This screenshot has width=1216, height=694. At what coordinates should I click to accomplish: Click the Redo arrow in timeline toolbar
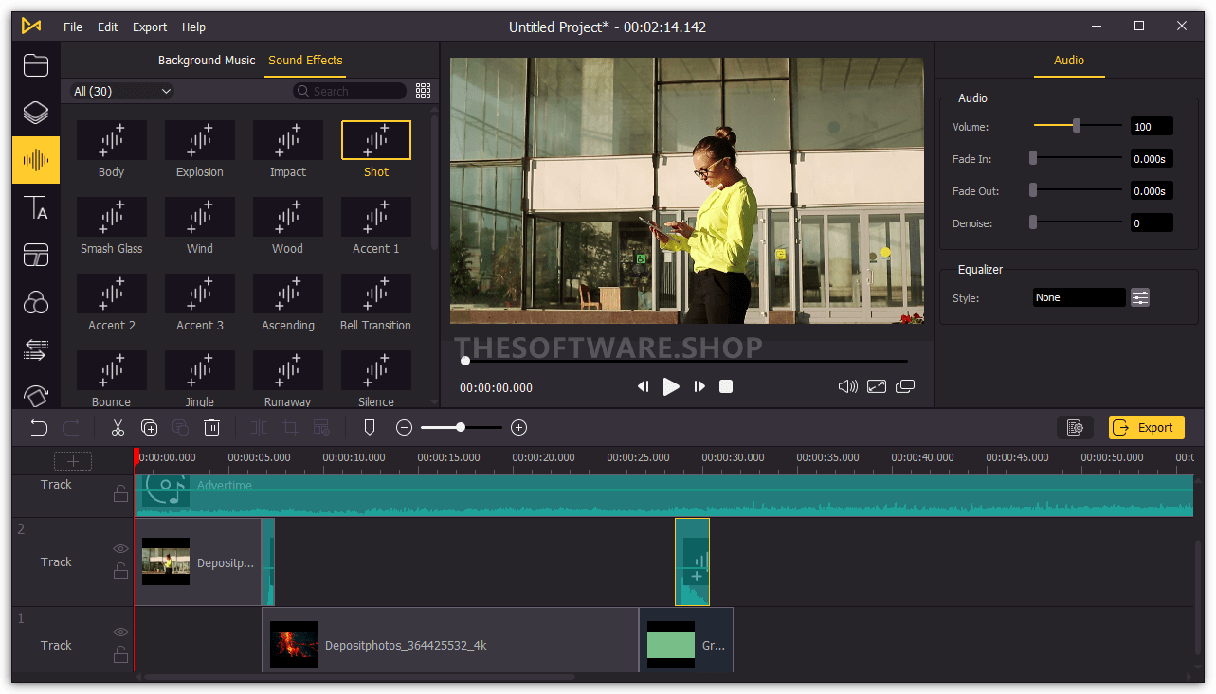pos(71,428)
